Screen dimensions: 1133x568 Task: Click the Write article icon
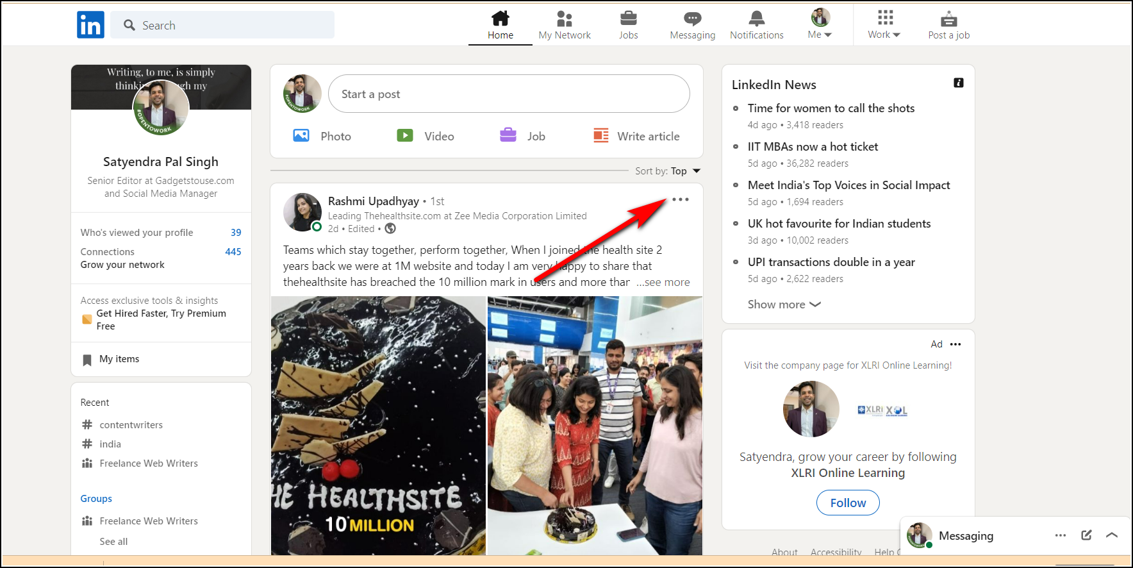(601, 135)
